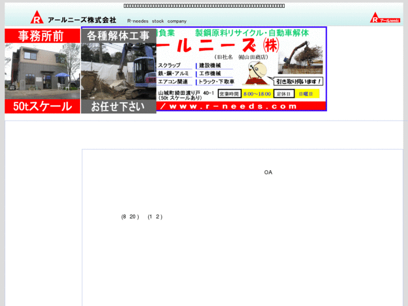Screen dimensions: 408x306
Task: Click the R-needes stock company text
Action: click(157, 21)
